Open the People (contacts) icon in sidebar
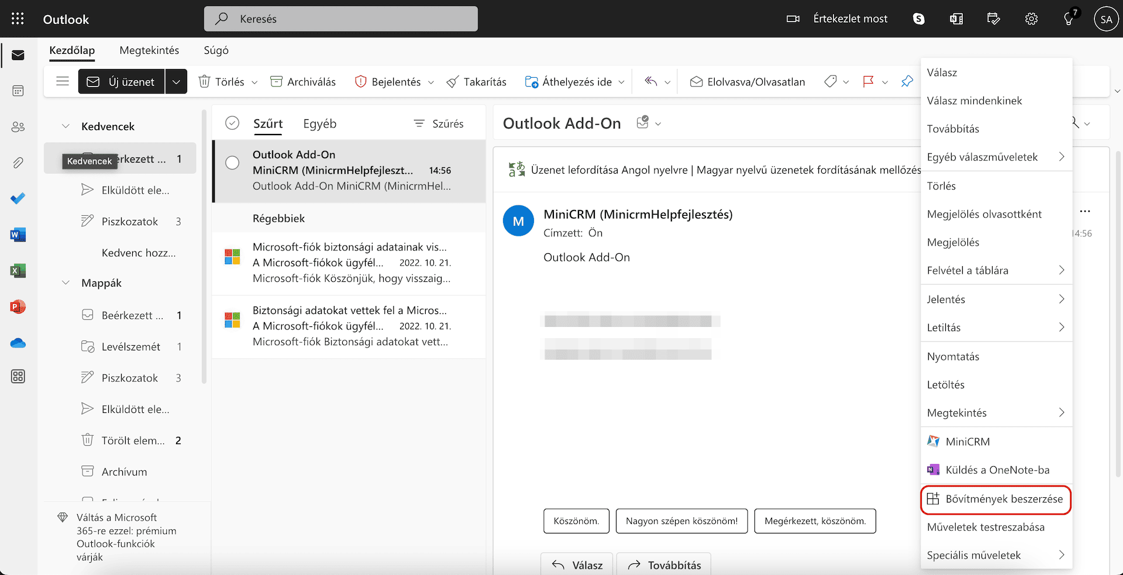1123x575 pixels. 18,126
